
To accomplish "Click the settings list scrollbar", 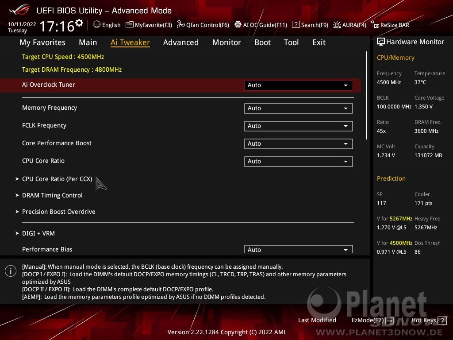I will coord(367,96).
